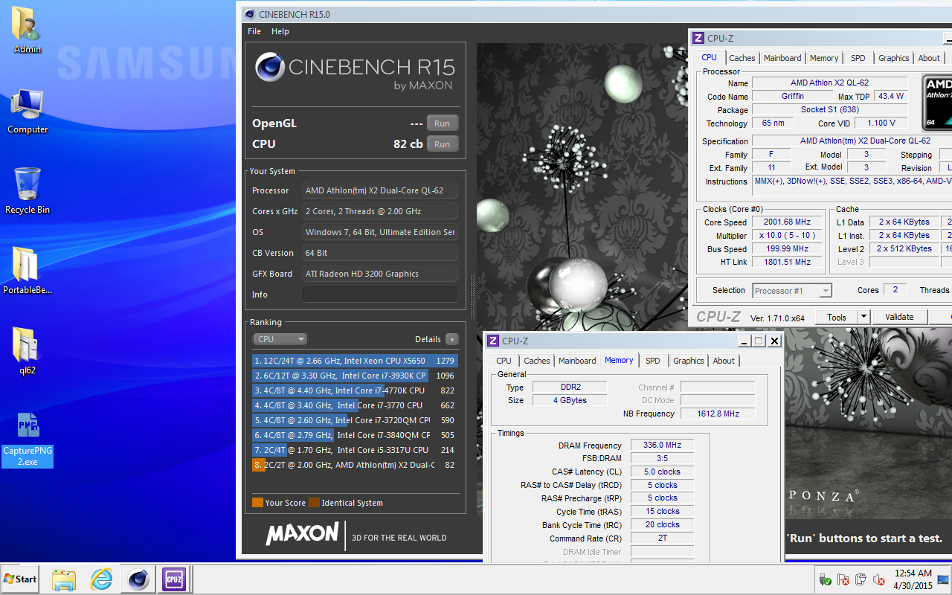Click the Maxon logo in Cinebench footer

[301, 535]
